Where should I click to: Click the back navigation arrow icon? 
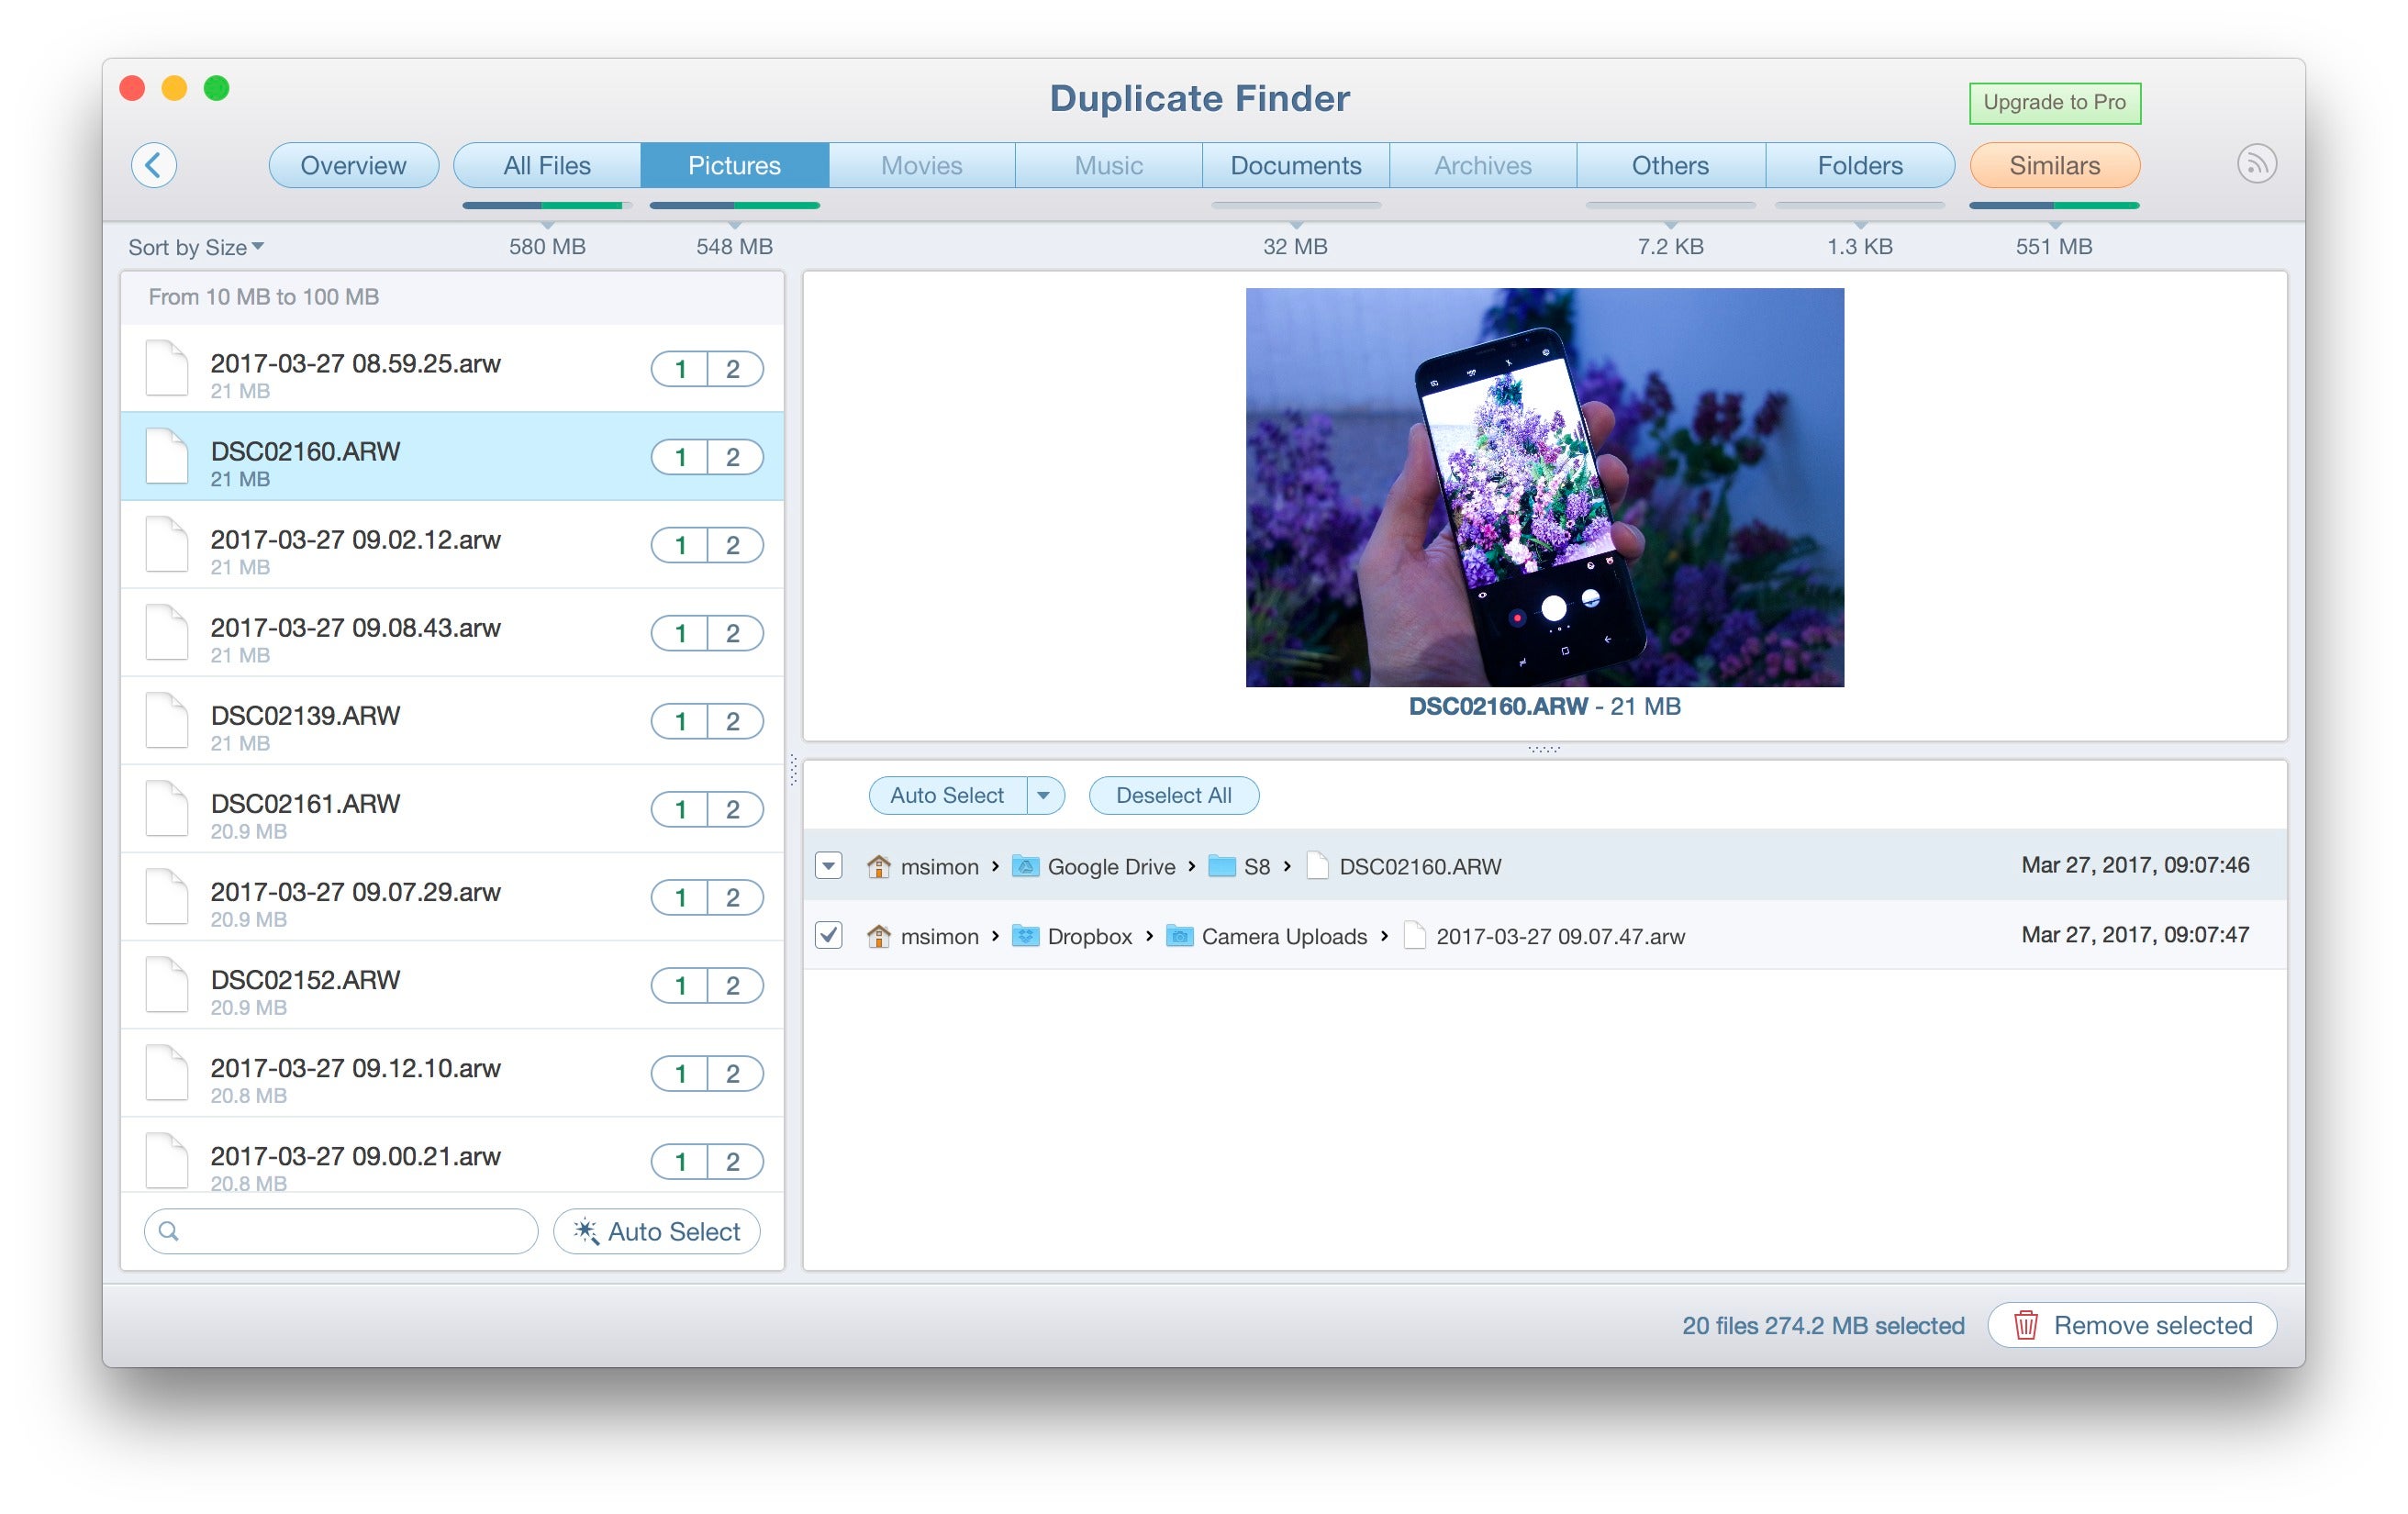(x=155, y=162)
